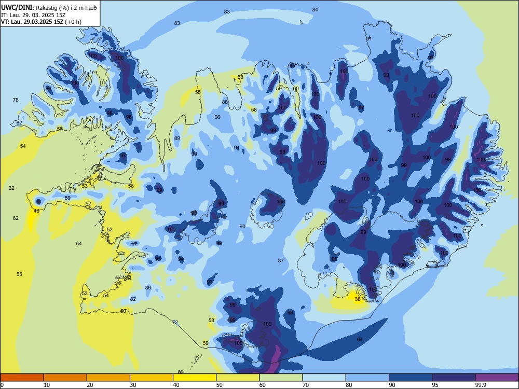Click the pale blue 70–80 legend swatch
519x389 pixels.
click(x=324, y=378)
